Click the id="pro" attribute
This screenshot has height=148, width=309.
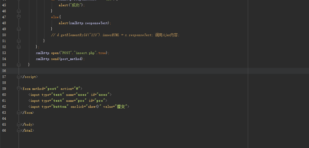[x=97, y=101]
